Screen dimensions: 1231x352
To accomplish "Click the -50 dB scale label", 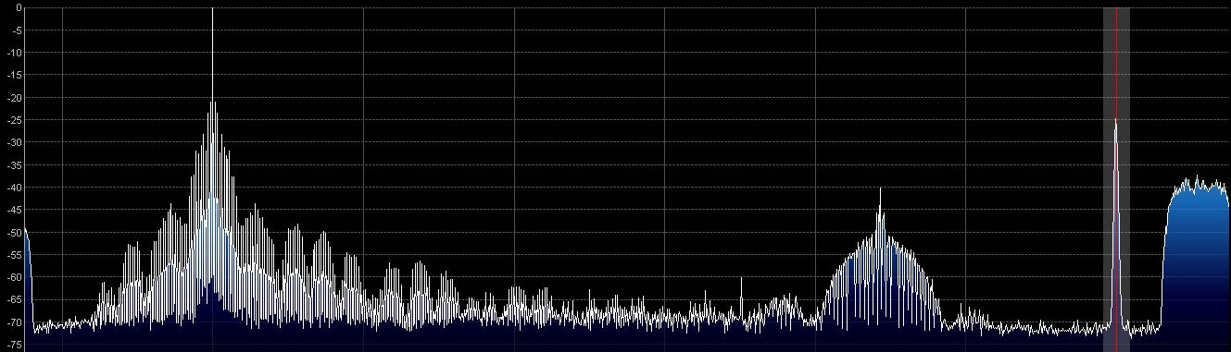I will [16, 232].
